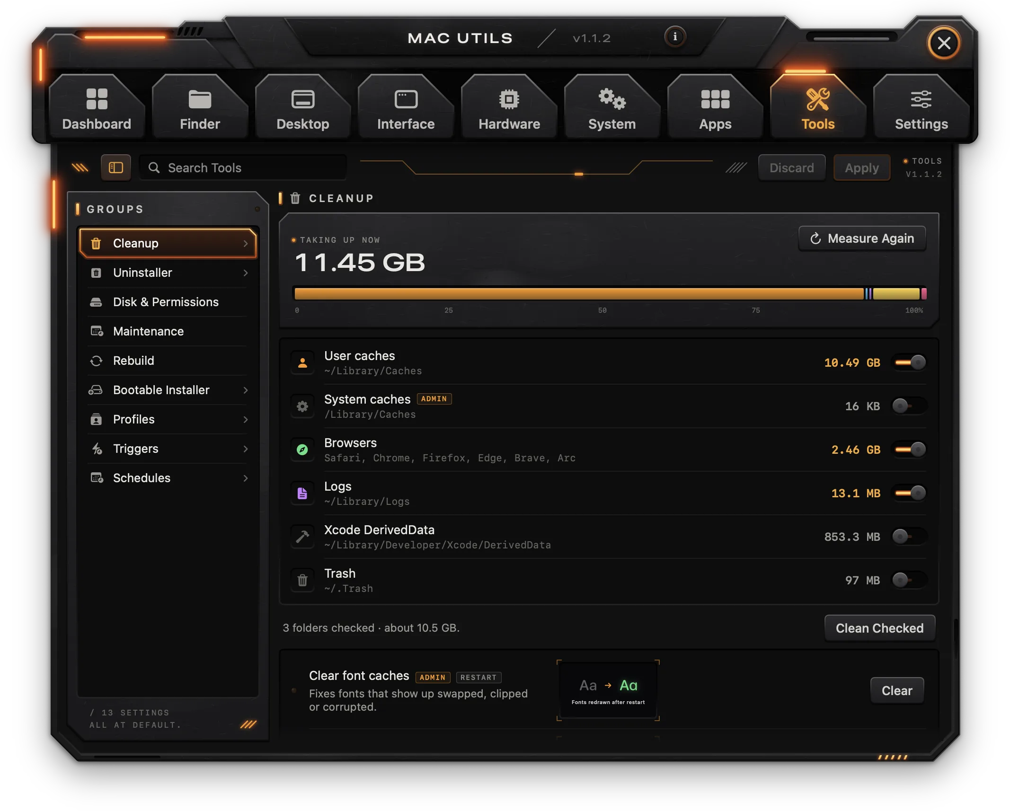Expand the Profiles chevron
The image size is (1010, 811).
(x=246, y=419)
